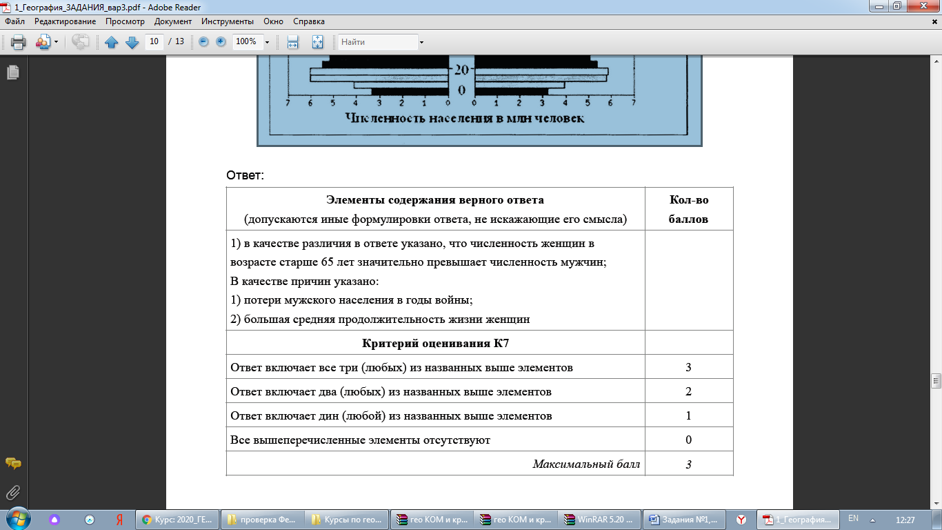Click the round blue taskbar icon
The height and width of the screenshot is (530, 942).
pos(89,519)
